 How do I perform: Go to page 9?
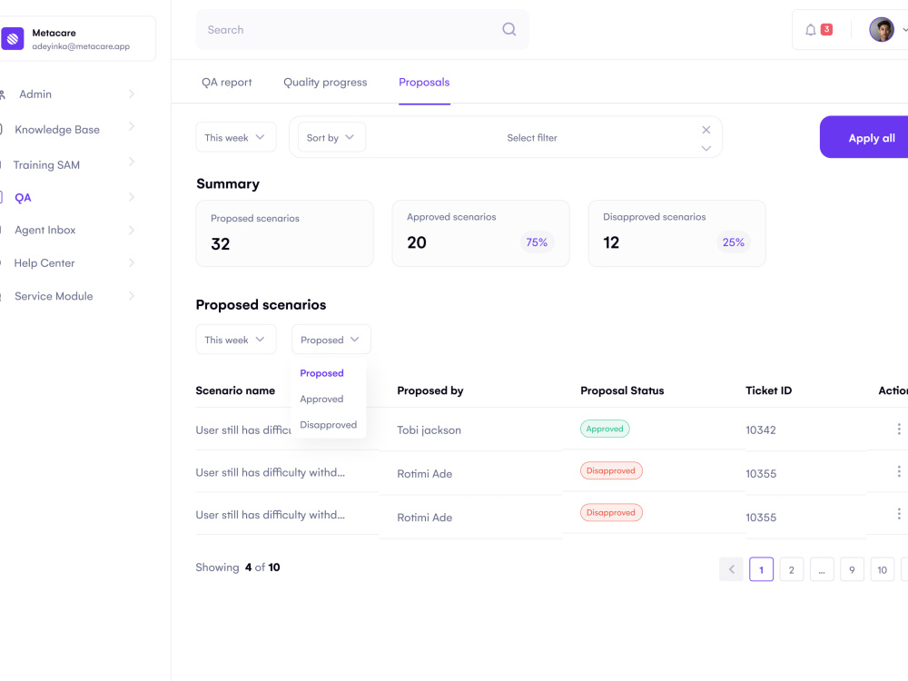click(852, 569)
